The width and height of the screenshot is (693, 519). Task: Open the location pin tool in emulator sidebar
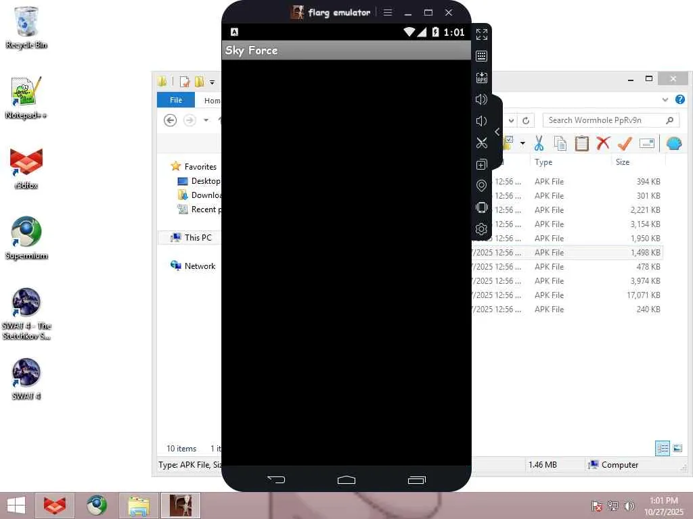481,186
